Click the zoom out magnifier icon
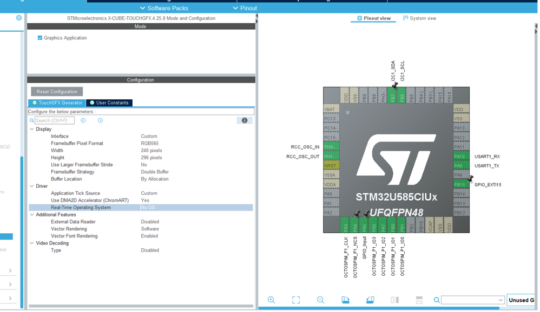 [321, 300]
